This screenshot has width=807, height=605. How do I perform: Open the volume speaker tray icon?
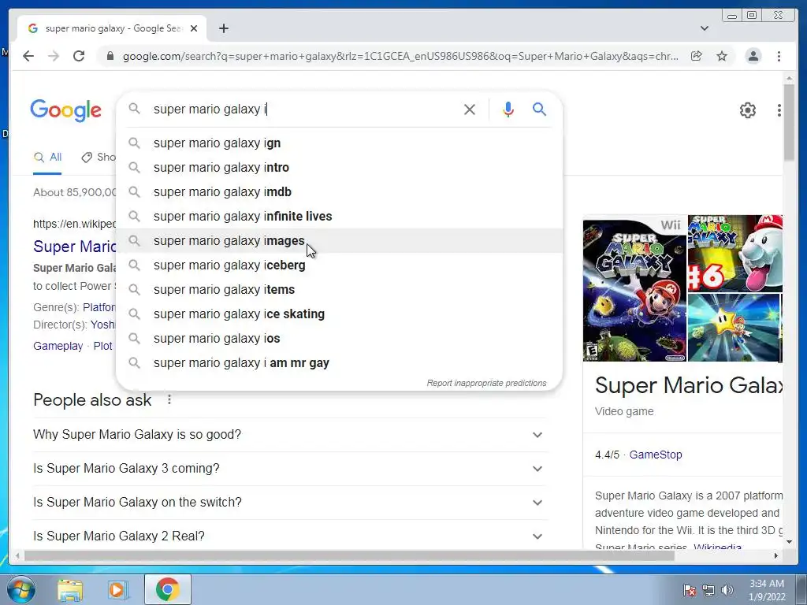click(727, 590)
